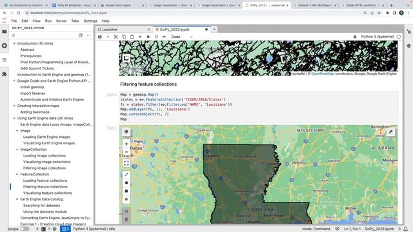
Task: Go to Filtering feature collections in outline
Action: (45, 187)
